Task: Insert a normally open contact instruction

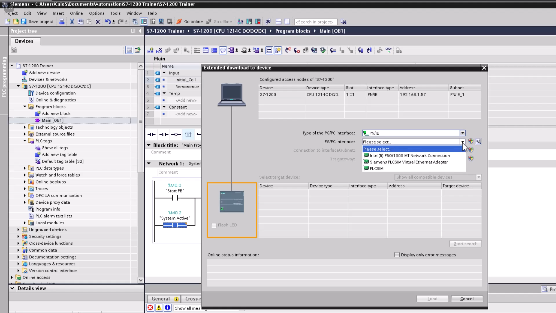Action: coord(151,134)
